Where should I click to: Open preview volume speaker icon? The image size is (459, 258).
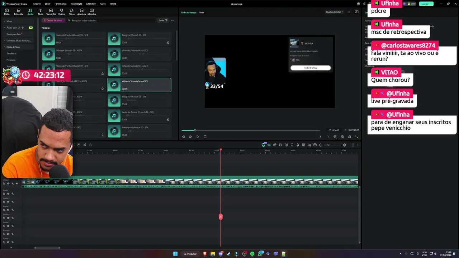click(349, 137)
